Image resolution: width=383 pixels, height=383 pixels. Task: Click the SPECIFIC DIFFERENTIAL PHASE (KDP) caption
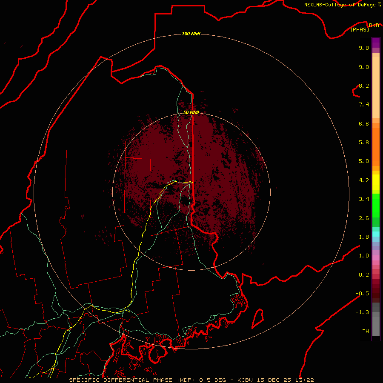coord(132,380)
